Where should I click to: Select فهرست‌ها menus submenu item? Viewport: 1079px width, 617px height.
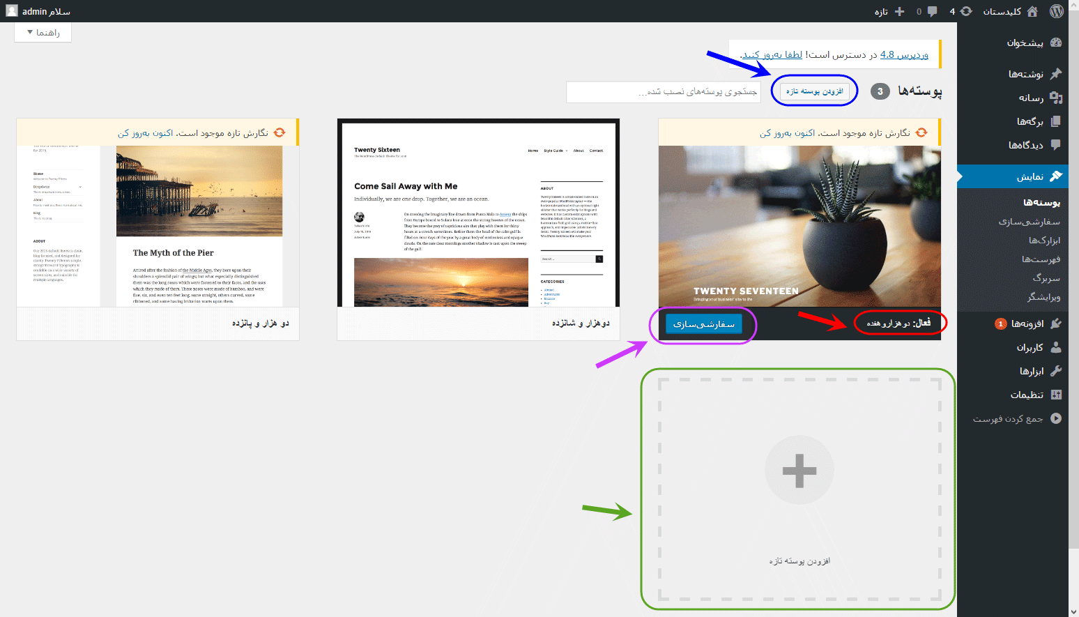coord(1041,259)
